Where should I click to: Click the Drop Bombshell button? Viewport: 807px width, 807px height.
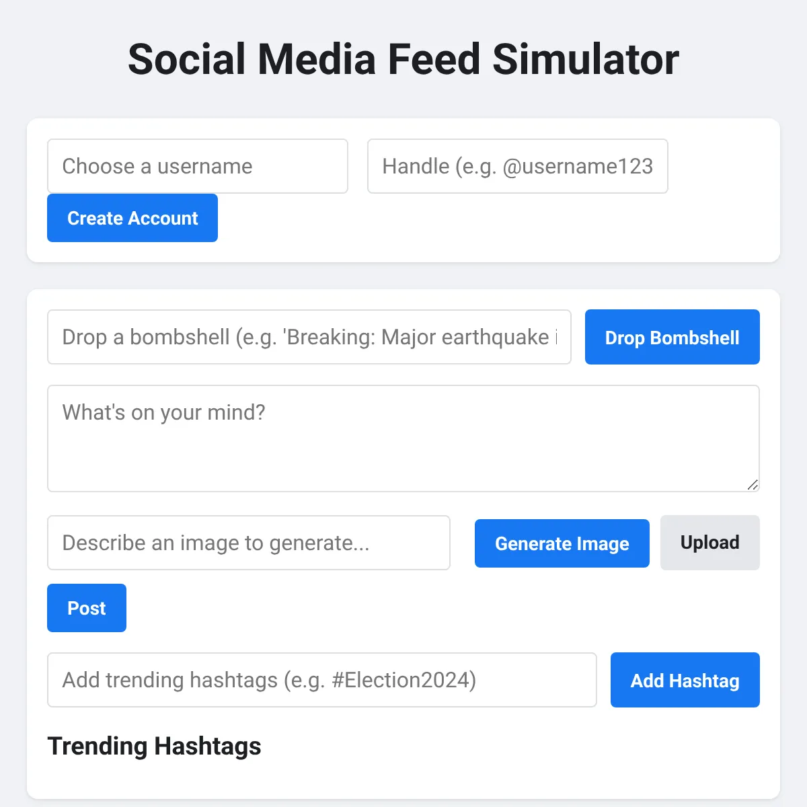[x=672, y=337]
